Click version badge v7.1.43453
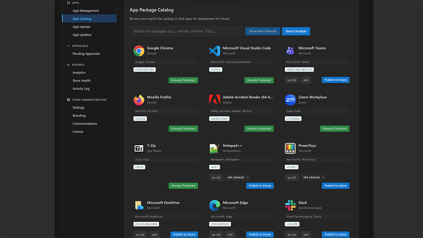This screenshot has height=238, width=423. (x=293, y=119)
